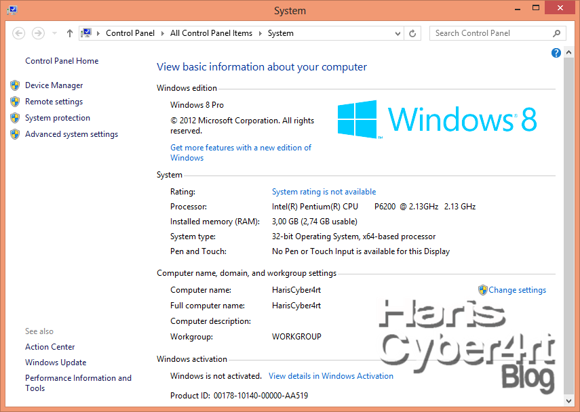The height and width of the screenshot is (412, 580).
Task: Click the Forward navigation arrow
Action: tap(38, 33)
